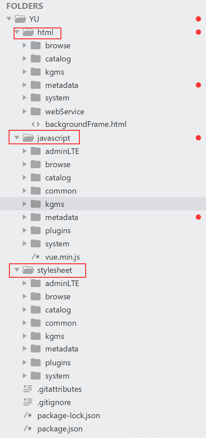The image size is (206, 438).
Task: Open backgroundFrame.html file
Action: point(86,125)
